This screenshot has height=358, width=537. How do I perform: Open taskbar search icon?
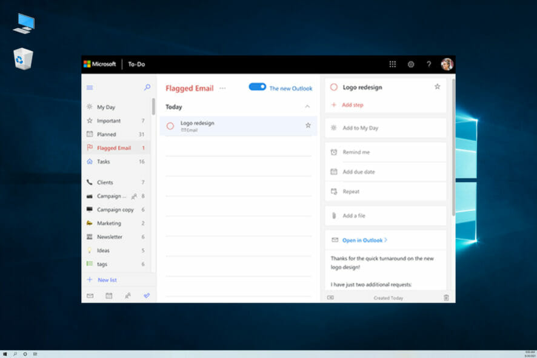(x=15, y=354)
